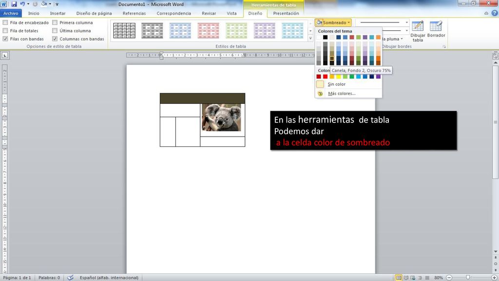Click the tab selector at ruler corner
Viewport: 499px width, 281px height.
coord(5,56)
